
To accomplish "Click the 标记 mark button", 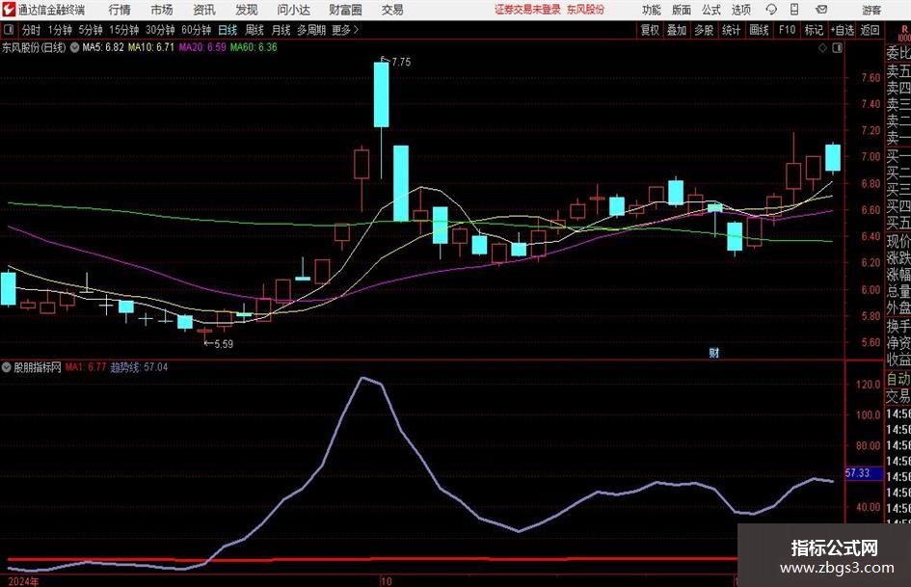I will 814,30.
